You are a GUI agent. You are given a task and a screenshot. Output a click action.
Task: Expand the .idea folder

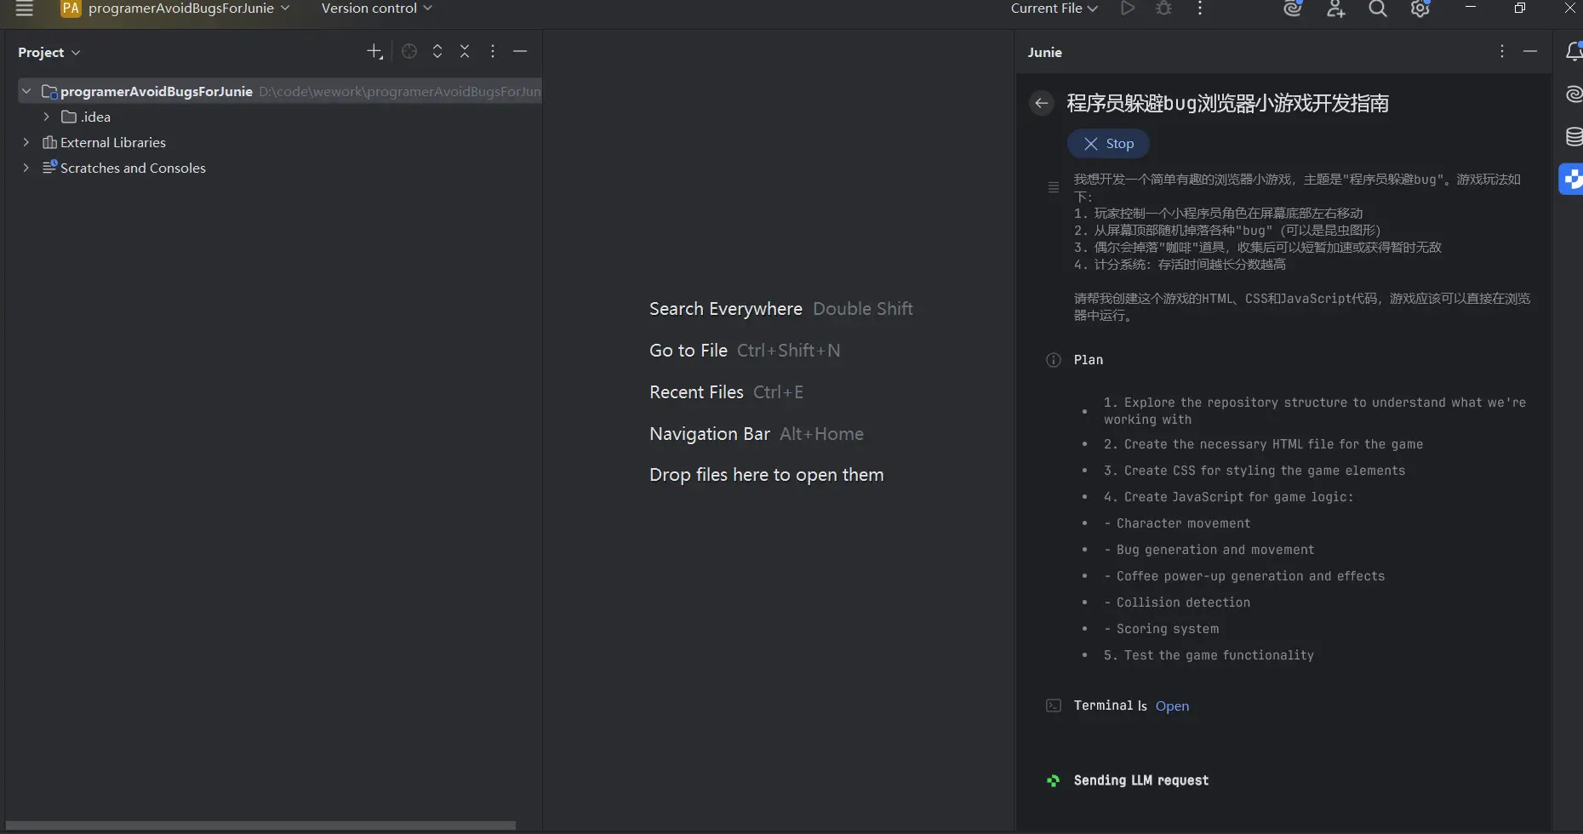click(x=47, y=117)
